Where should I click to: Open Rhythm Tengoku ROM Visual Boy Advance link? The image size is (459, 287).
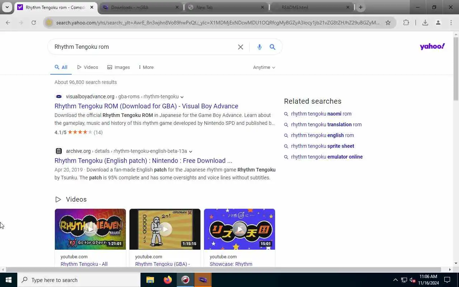coord(146,106)
